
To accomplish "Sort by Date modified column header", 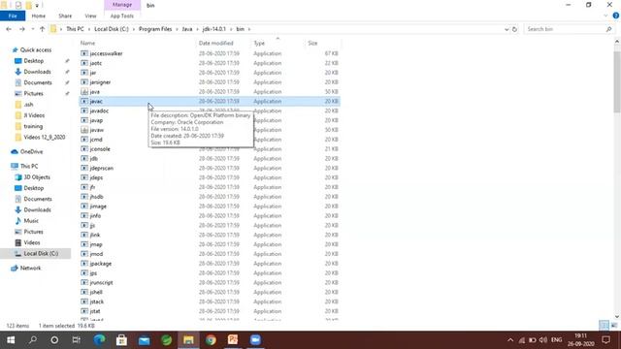I will click(x=215, y=43).
